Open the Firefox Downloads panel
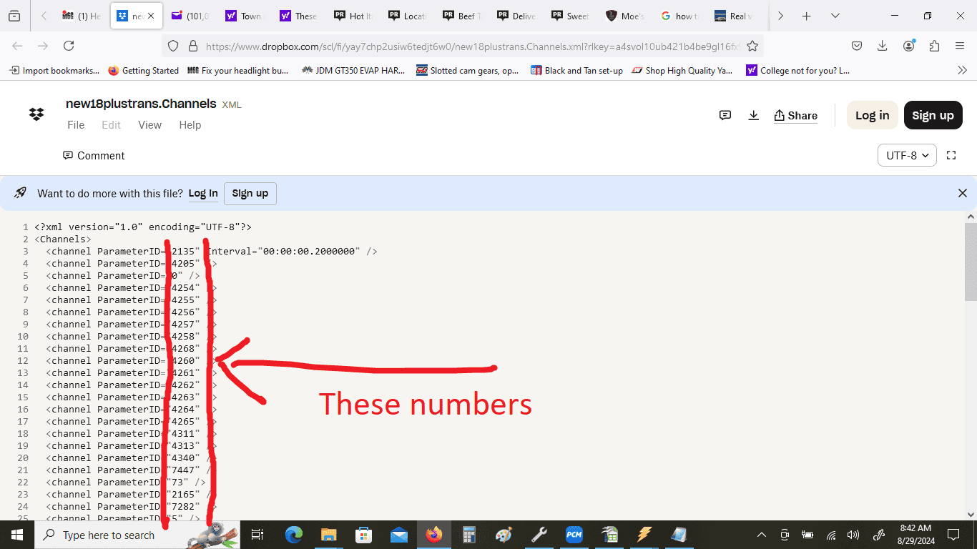Viewport: 977px width, 549px height. click(x=883, y=46)
